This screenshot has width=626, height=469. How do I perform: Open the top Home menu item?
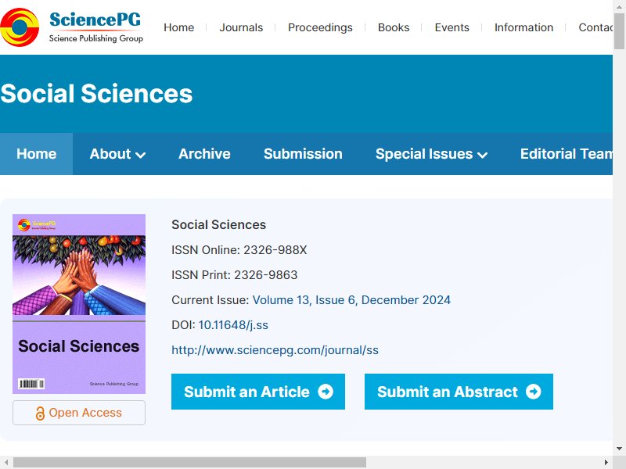pyautogui.click(x=179, y=27)
